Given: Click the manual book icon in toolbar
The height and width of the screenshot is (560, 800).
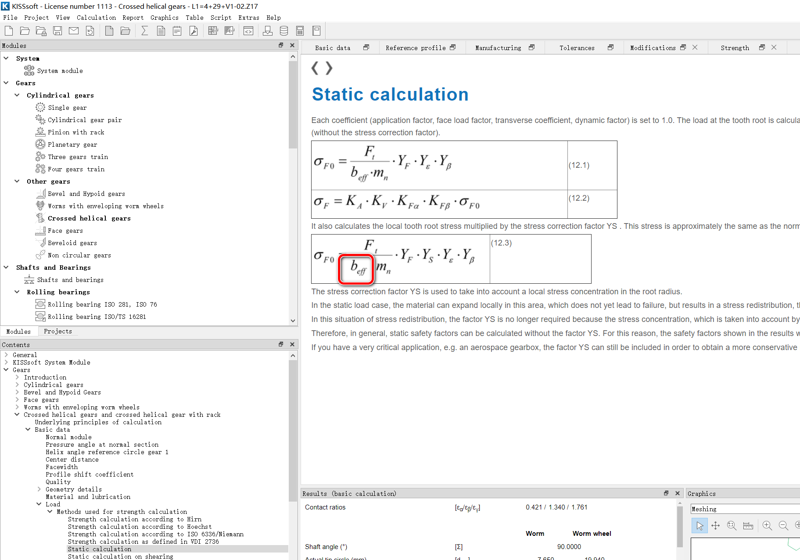Looking at the screenshot, I should click(x=316, y=31).
